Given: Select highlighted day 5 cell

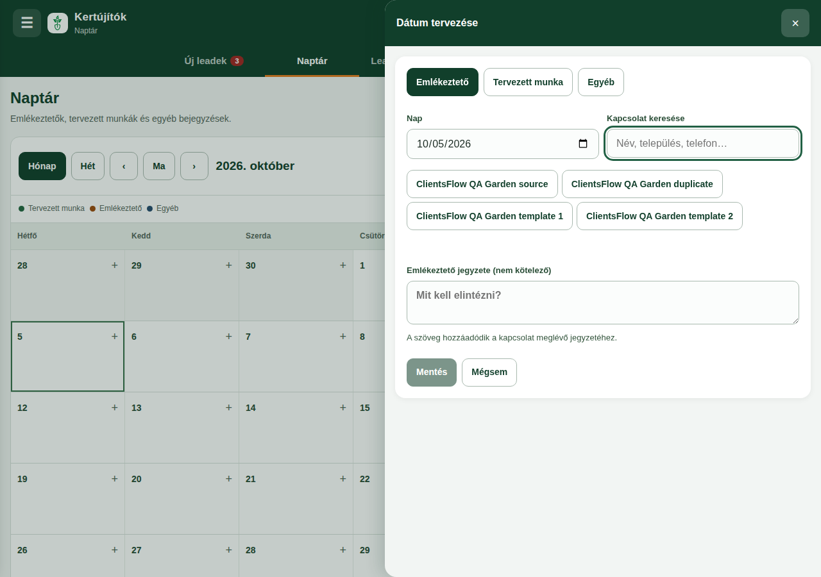Looking at the screenshot, I should [67, 356].
